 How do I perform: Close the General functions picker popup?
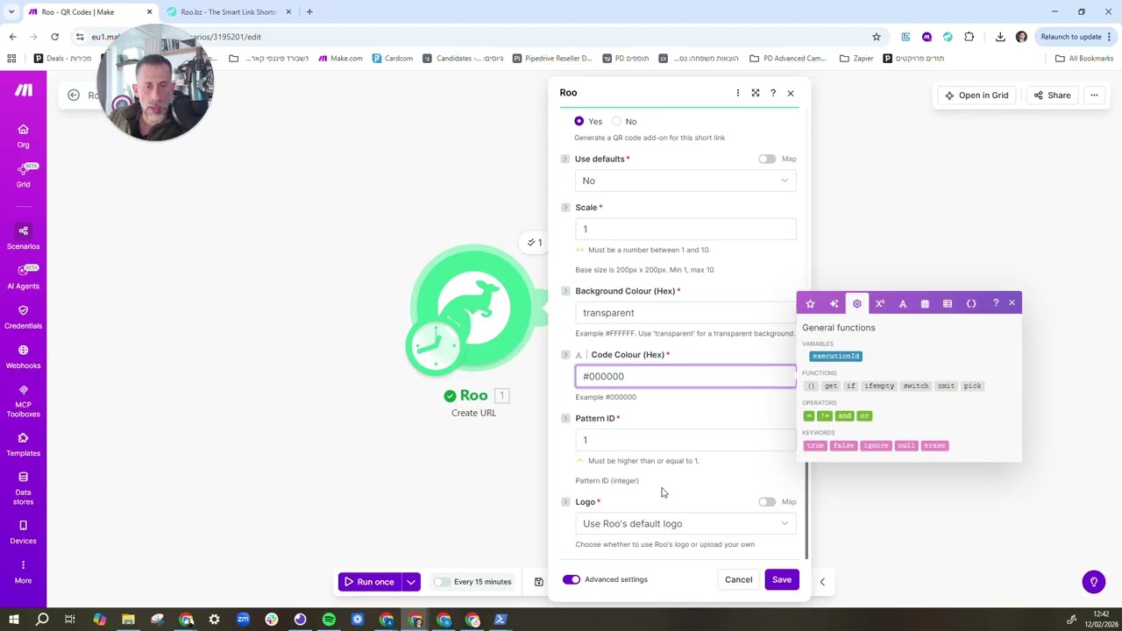(1012, 303)
